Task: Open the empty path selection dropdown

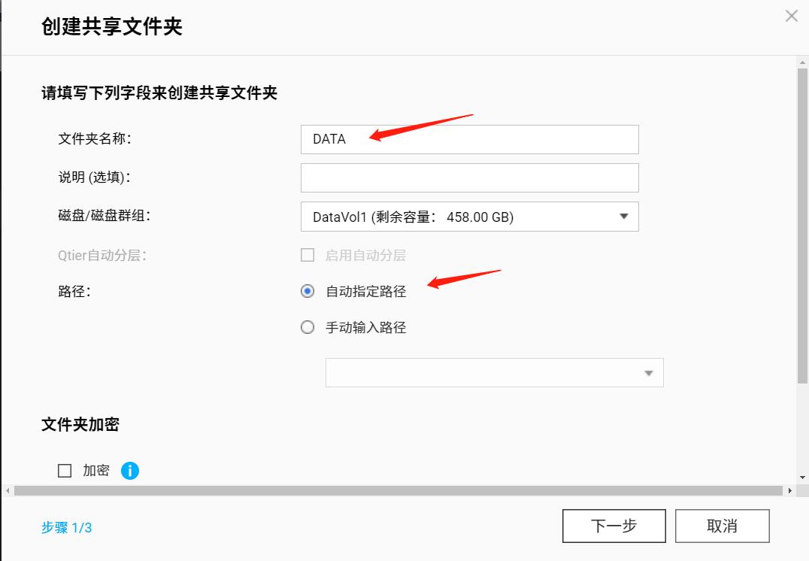Action: [x=648, y=372]
